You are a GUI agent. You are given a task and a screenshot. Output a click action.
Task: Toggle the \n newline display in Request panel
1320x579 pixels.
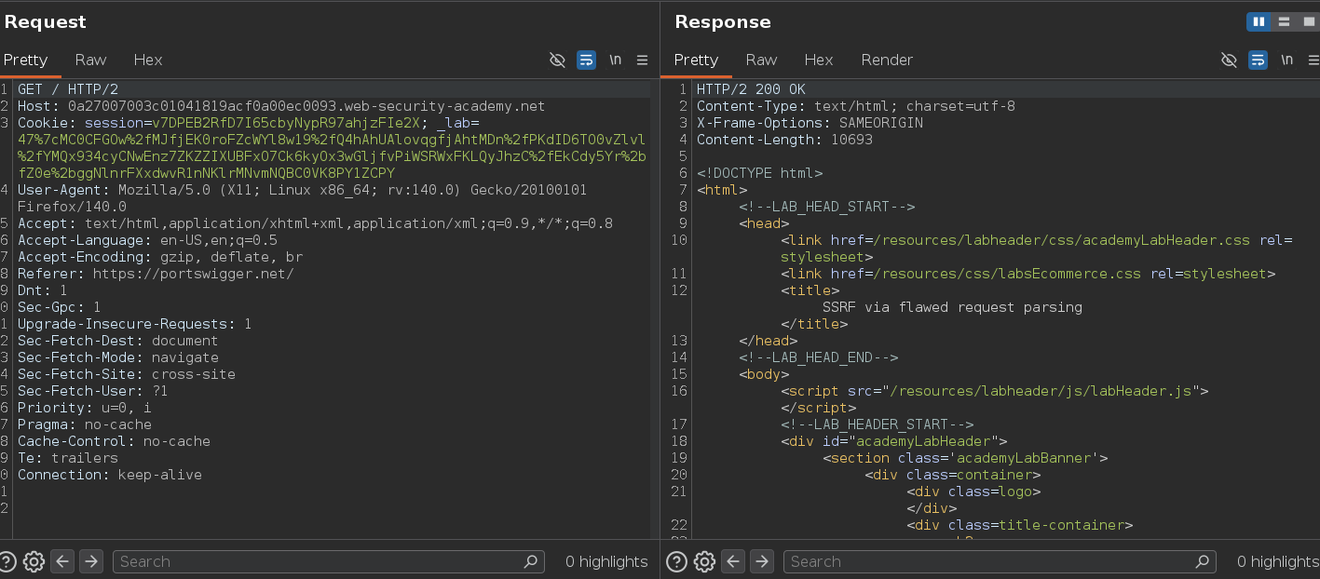pyautogui.click(x=615, y=60)
